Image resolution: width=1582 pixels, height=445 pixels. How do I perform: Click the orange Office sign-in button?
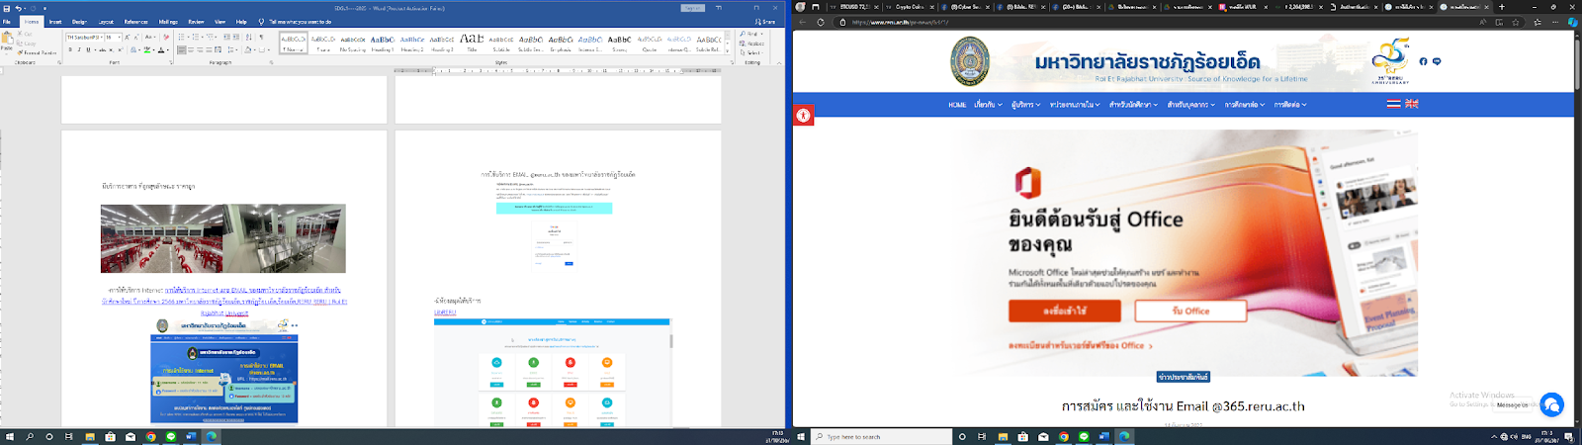click(1064, 311)
